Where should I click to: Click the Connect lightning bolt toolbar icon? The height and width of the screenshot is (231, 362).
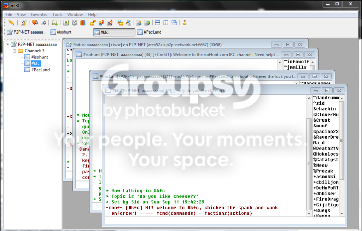pyautogui.click(x=11, y=23)
